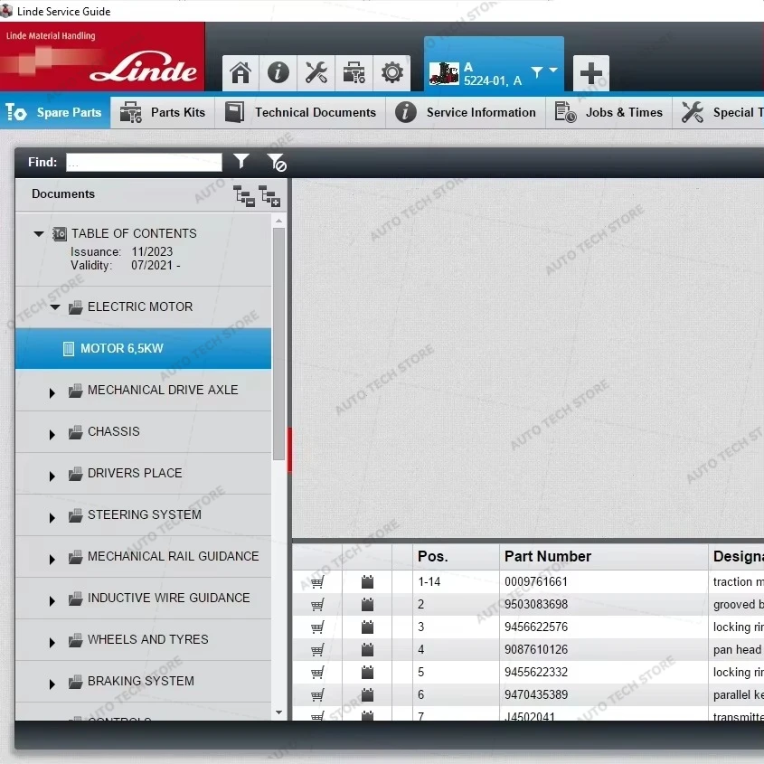Select the ELECTRIC MOTOR folder label
The height and width of the screenshot is (764, 764).
click(140, 307)
